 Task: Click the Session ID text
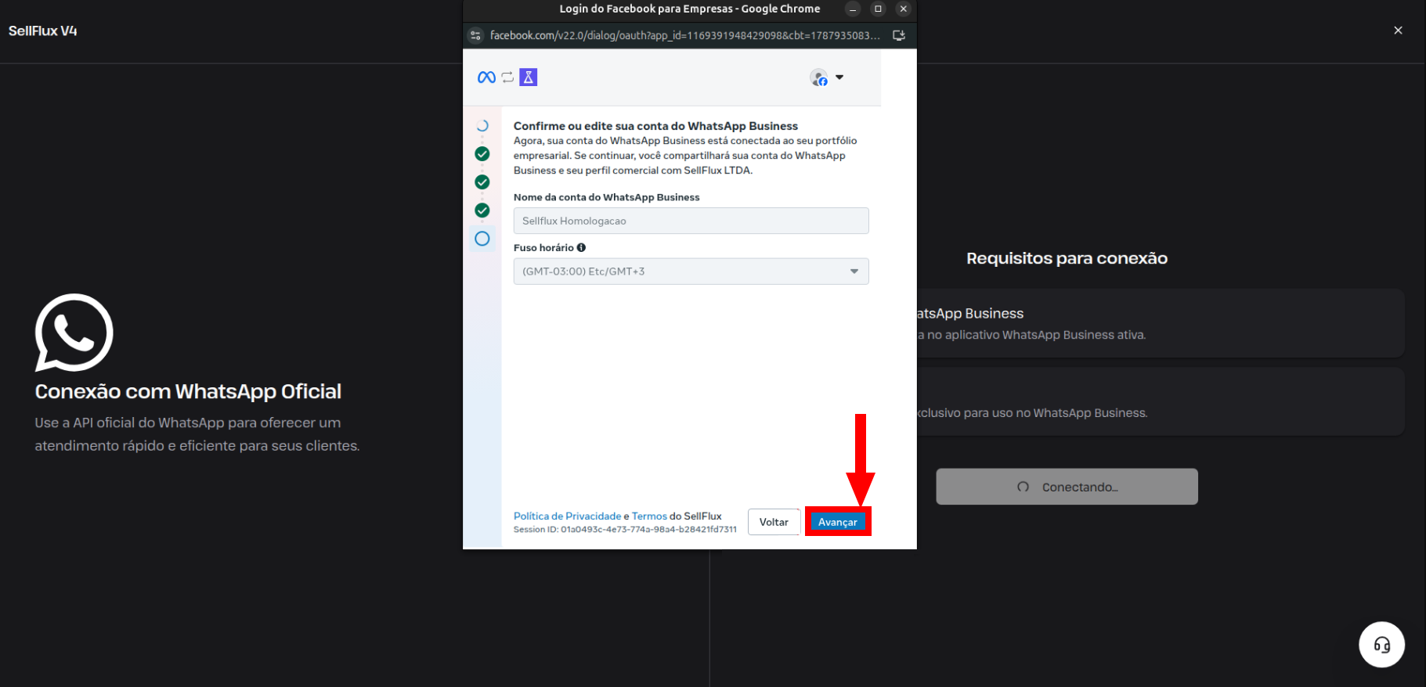[x=625, y=530]
